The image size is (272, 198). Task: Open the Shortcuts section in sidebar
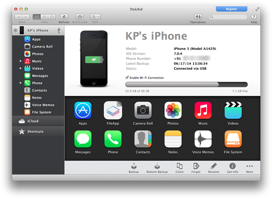pos(38,131)
